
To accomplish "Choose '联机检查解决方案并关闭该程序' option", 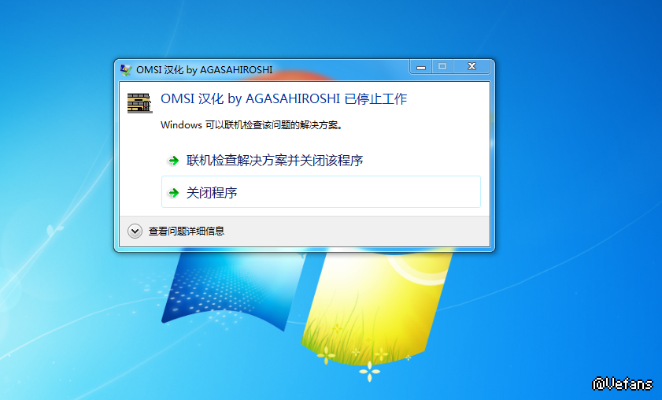I will [321, 161].
